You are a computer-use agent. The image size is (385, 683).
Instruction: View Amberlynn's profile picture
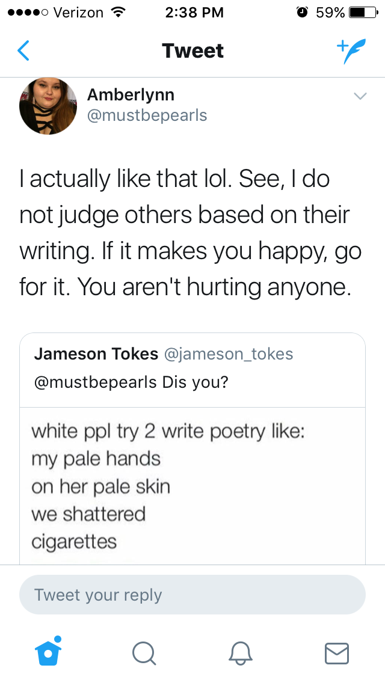(48, 106)
